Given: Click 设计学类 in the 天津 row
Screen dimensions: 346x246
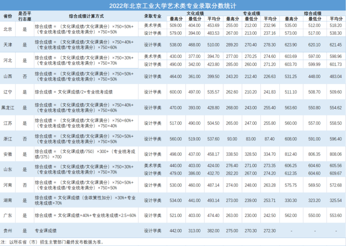Looking at the screenshot, I should click(x=153, y=45).
